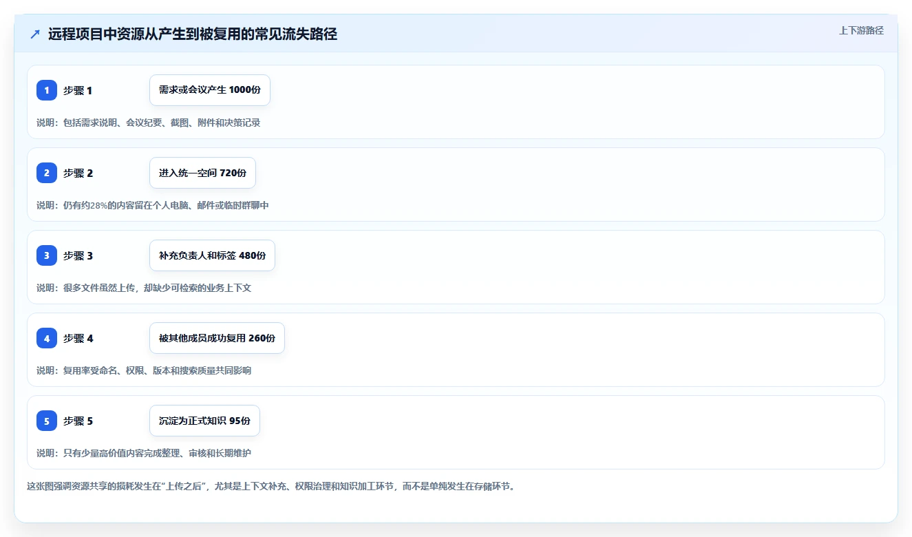
Task: Select the 需求或会议产生 1000份 box
Action: [210, 90]
